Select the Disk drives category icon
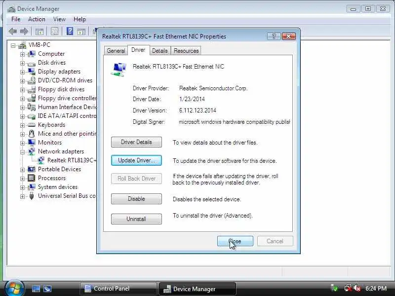395x296 pixels. 32,63
